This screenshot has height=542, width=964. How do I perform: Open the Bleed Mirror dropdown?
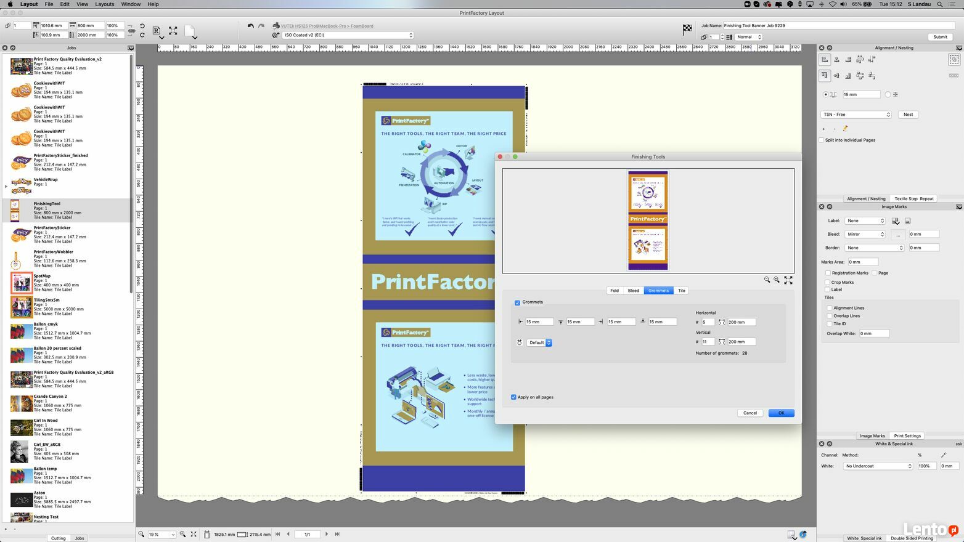pos(865,234)
